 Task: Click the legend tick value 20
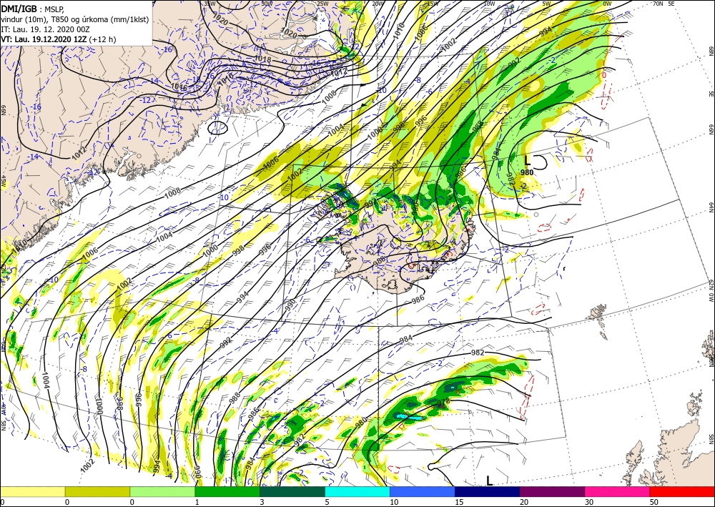coord(524,502)
